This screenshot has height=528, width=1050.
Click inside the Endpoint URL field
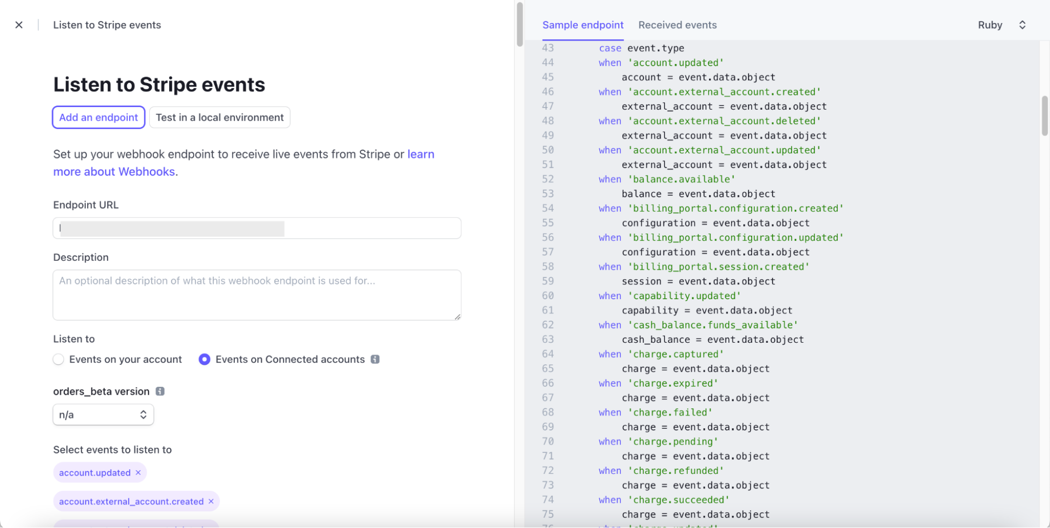coord(256,228)
